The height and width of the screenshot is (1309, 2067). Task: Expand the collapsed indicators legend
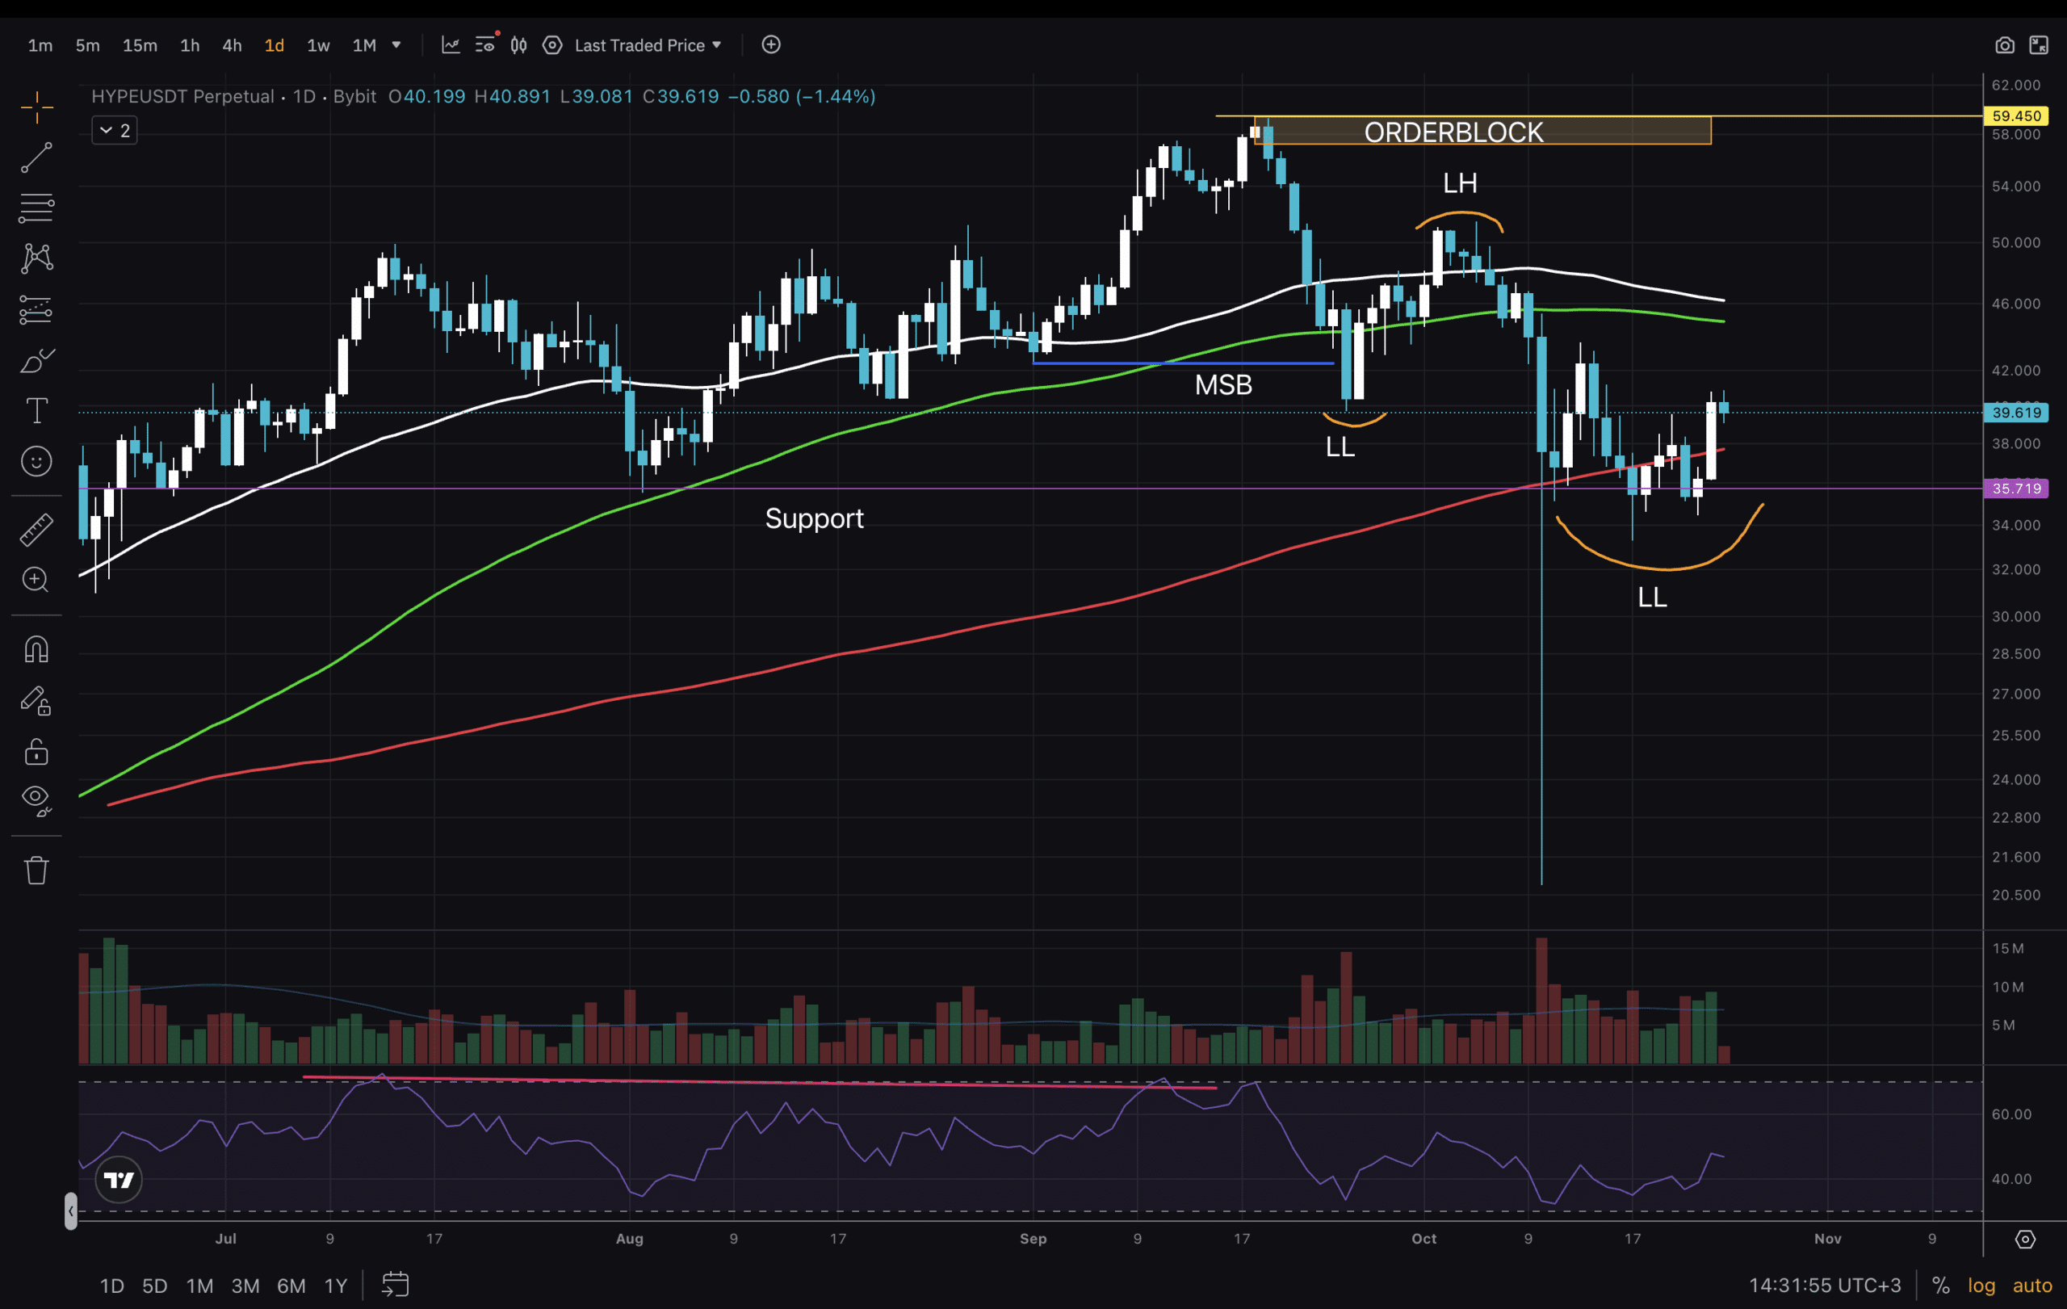click(x=114, y=131)
